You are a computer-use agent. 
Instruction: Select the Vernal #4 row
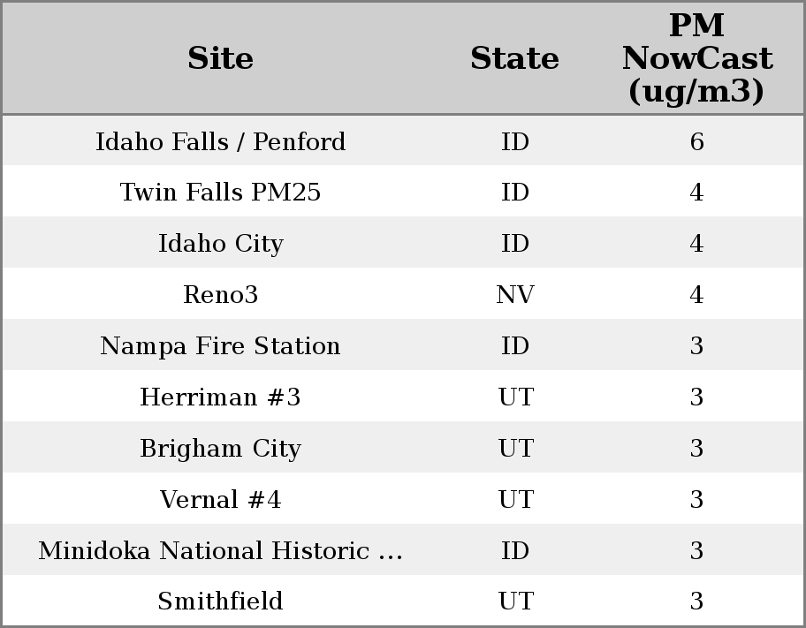click(x=221, y=500)
